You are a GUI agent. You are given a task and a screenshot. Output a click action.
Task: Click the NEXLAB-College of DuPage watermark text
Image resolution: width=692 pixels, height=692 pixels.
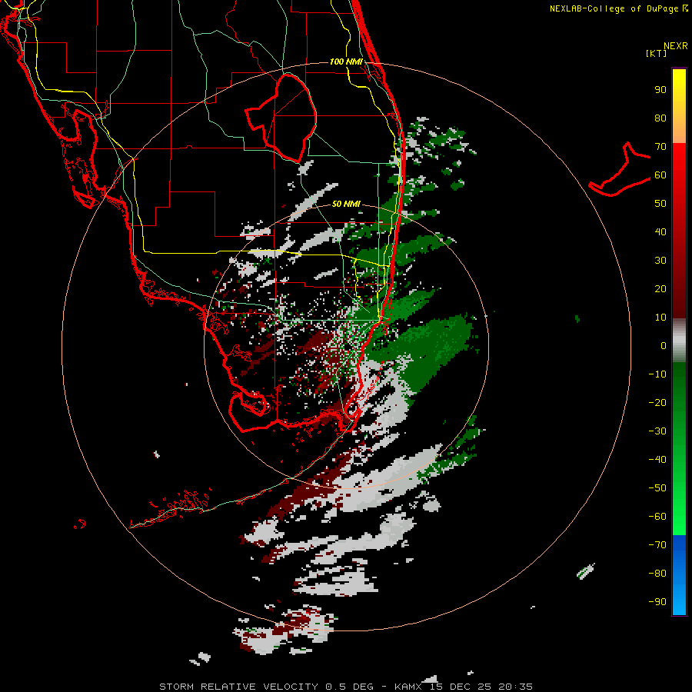pyautogui.click(x=618, y=8)
